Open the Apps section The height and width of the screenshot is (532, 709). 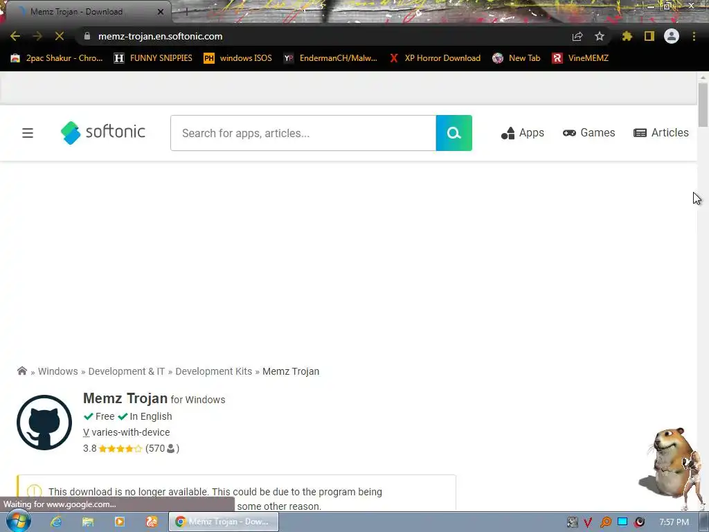(522, 133)
